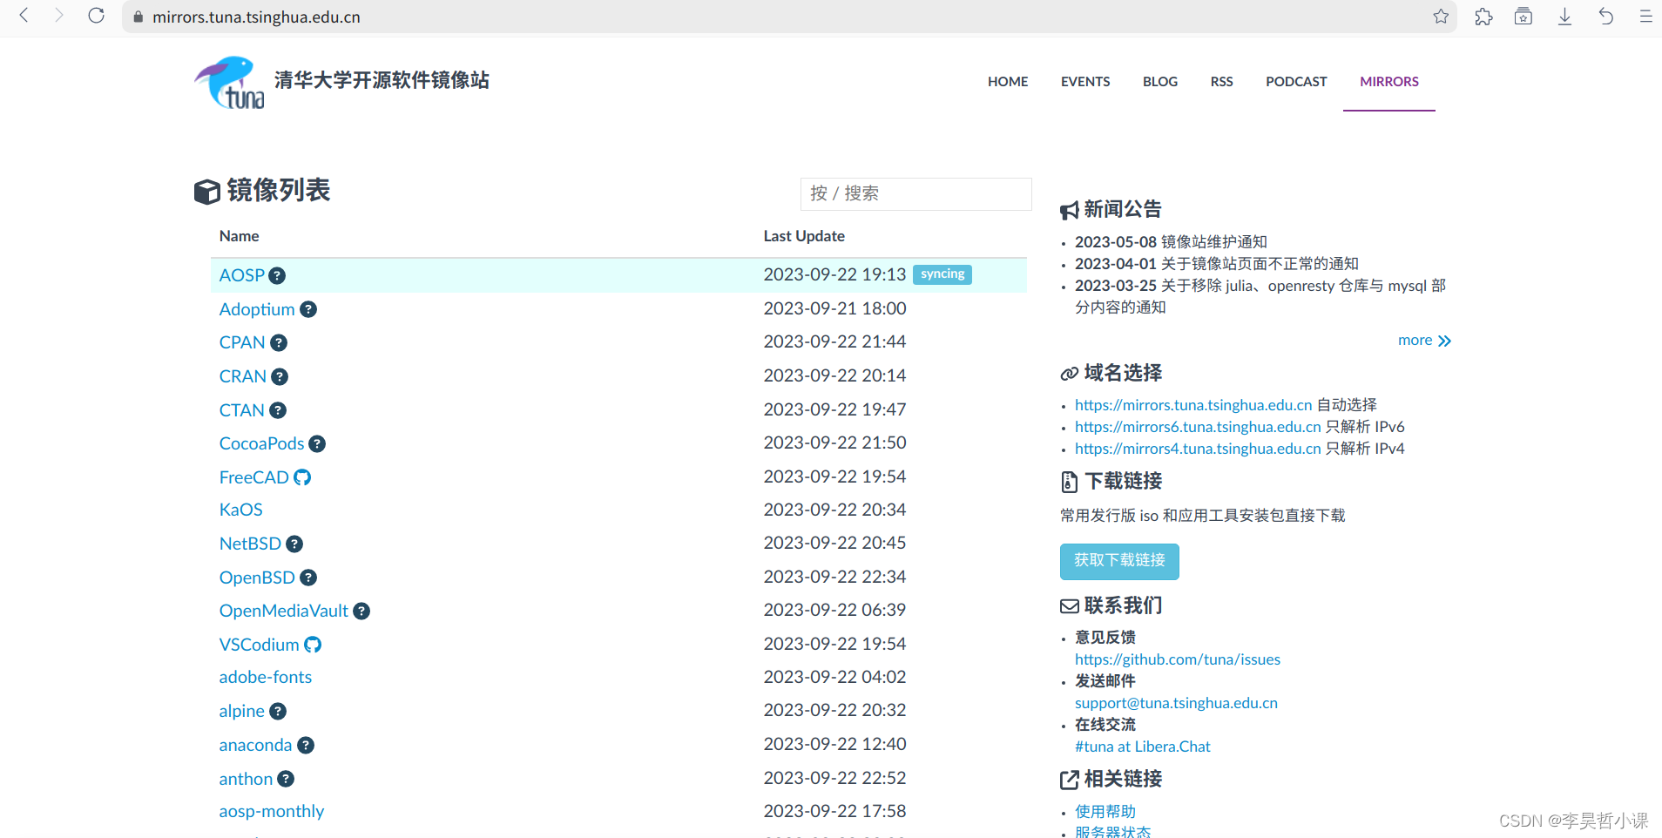Open the CTAN mirror link

point(242,410)
